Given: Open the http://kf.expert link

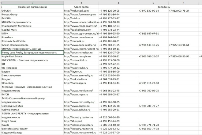Looking at the screenshot, I should [73, 121].
